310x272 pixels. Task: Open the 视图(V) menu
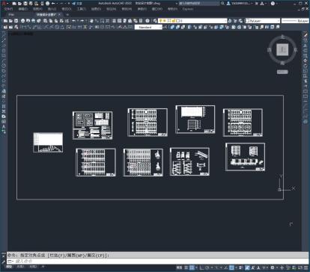[x=37, y=9]
